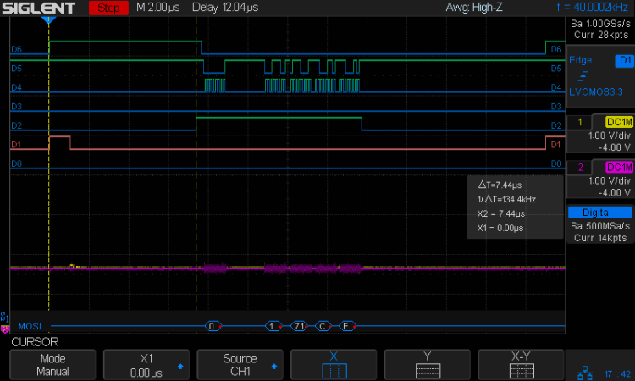Click the Curr 28kpts memory depth text
635x381 pixels.
point(601,35)
